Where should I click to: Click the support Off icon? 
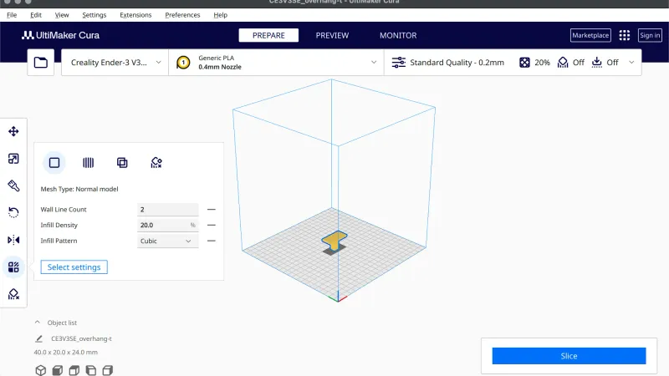coord(563,63)
